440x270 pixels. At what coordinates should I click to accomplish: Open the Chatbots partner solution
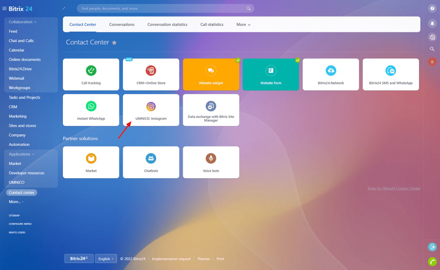pos(151,162)
